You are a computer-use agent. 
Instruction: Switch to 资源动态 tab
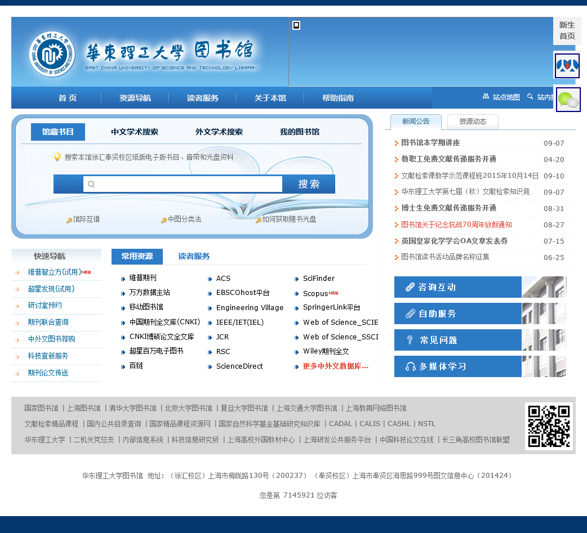473,122
